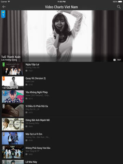Tap view count icon beside 7507
This screenshot has height=164, width=123.
(x=114, y=60)
